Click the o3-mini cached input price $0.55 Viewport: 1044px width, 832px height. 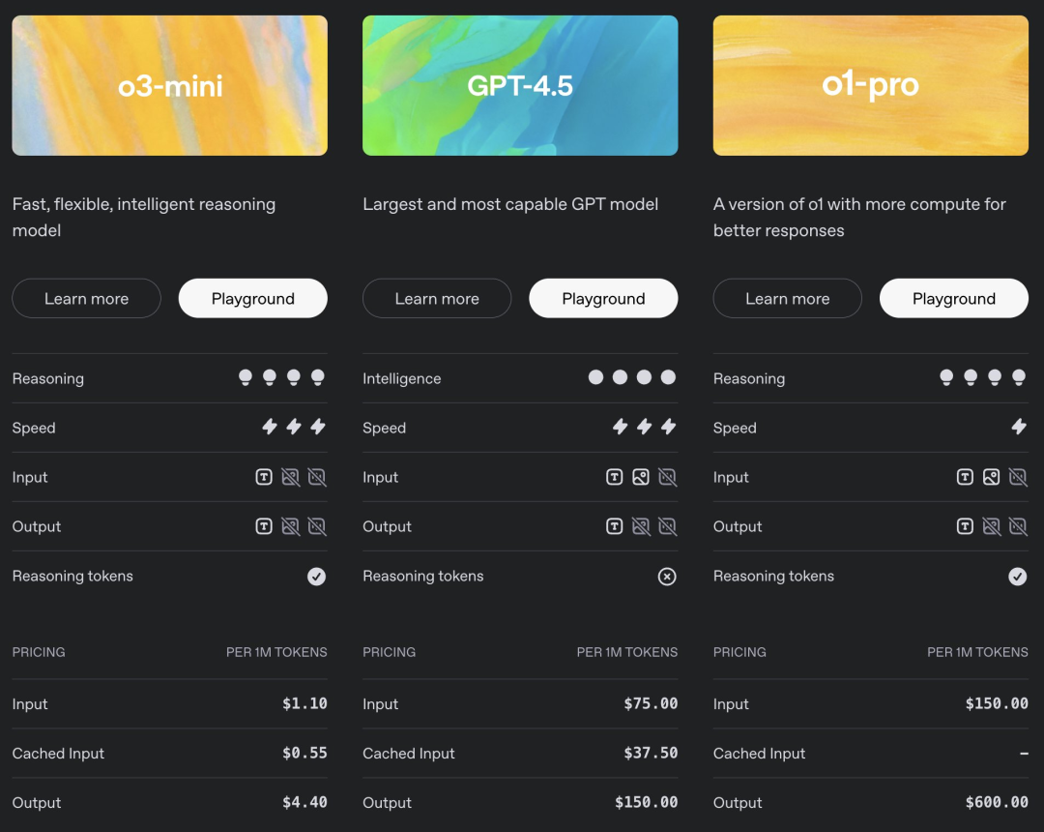[304, 753]
